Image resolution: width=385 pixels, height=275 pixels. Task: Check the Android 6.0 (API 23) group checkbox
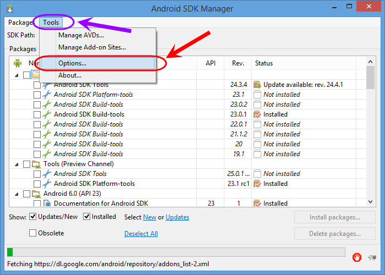tap(26, 194)
